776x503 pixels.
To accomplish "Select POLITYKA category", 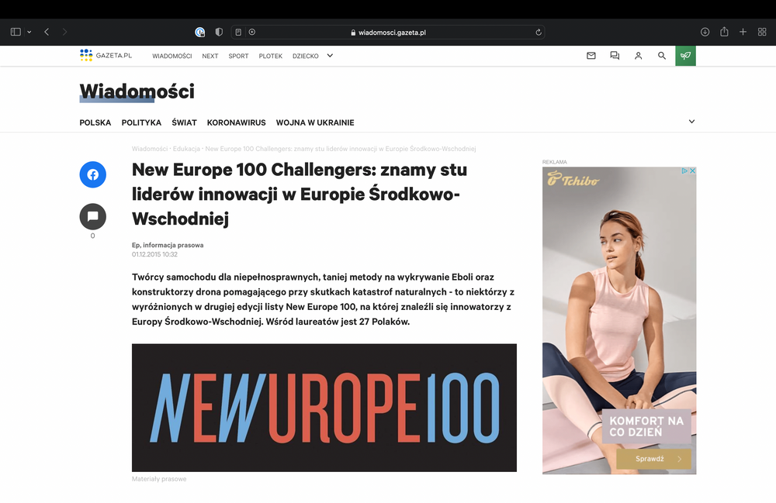I will 141,122.
